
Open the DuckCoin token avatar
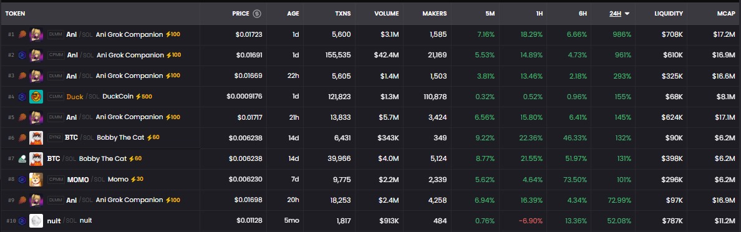coord(36,97)
